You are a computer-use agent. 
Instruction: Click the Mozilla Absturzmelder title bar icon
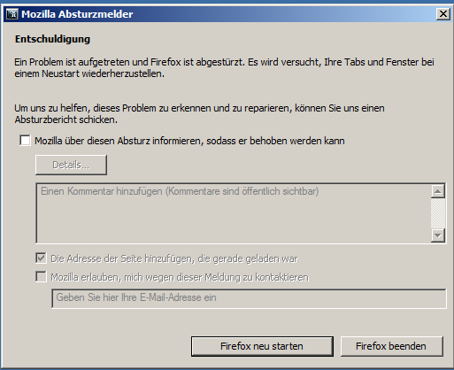12,14
